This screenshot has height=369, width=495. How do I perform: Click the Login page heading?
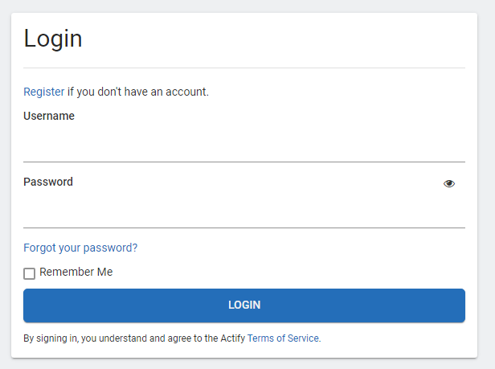tap(53, 39)
